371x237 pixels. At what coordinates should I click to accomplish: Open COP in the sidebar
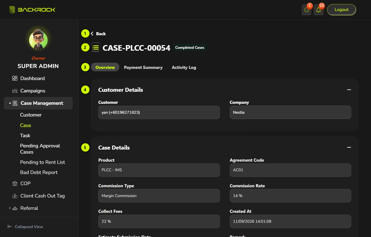(x=25, y=184)
